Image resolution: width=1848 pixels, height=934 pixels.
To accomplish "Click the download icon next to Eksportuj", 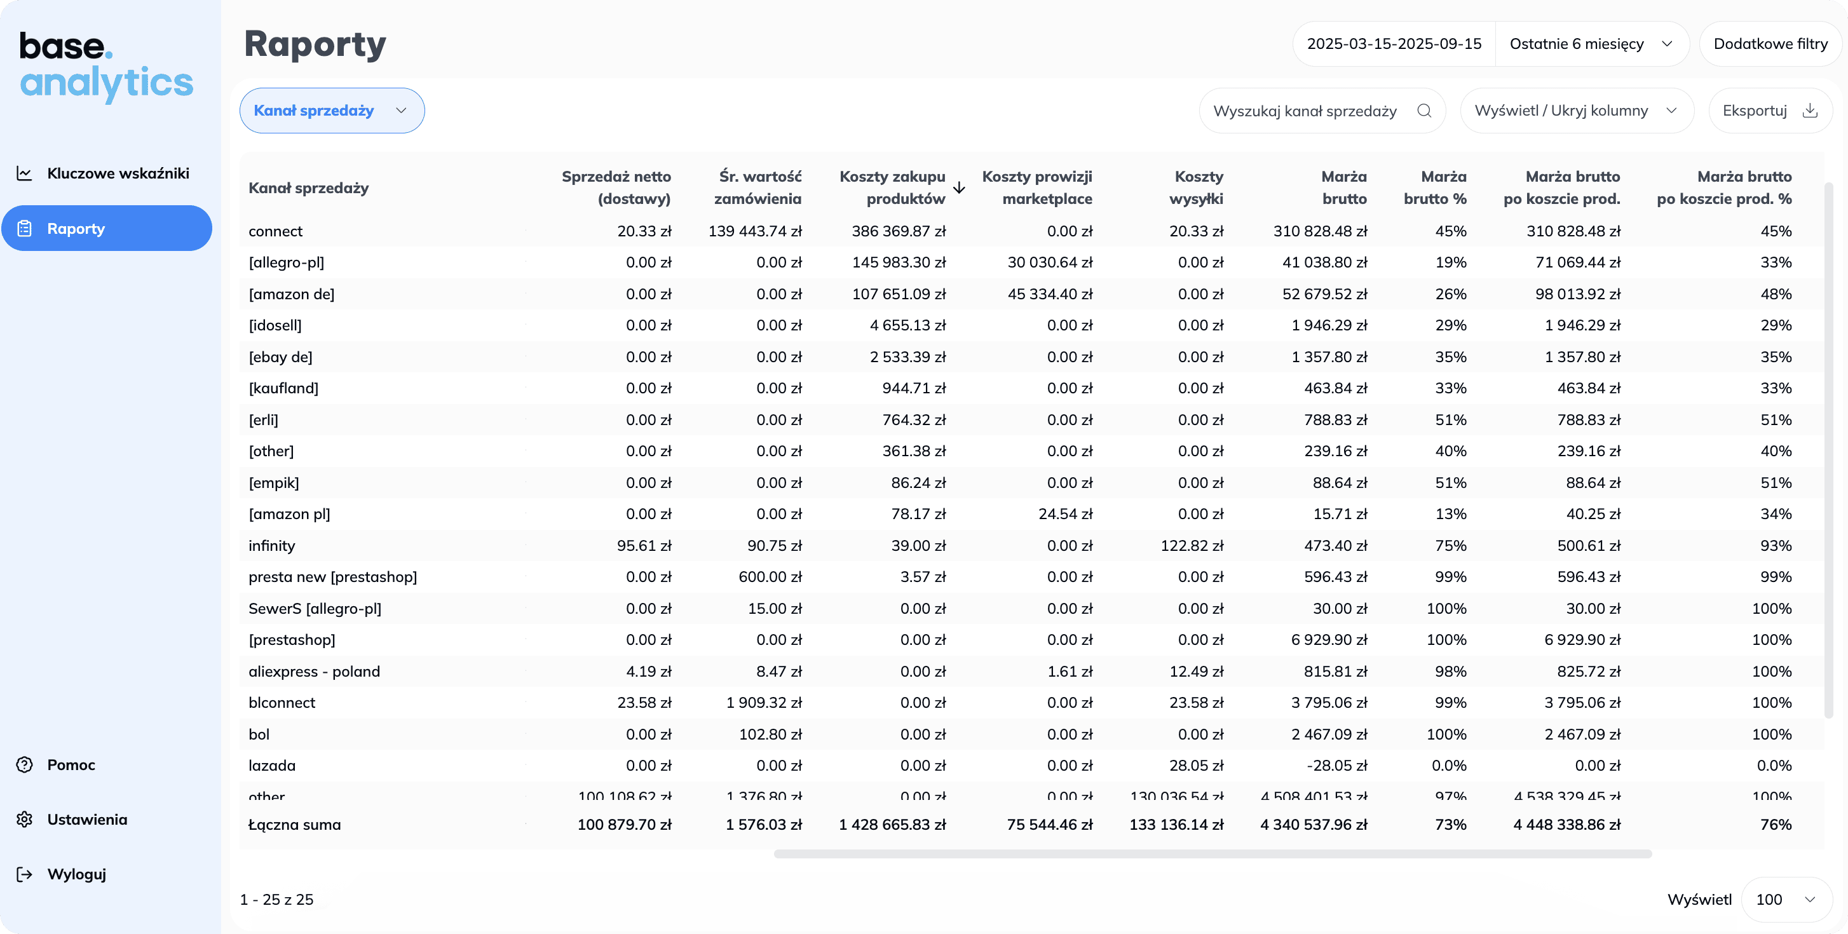I will [x=1810, y=111].
